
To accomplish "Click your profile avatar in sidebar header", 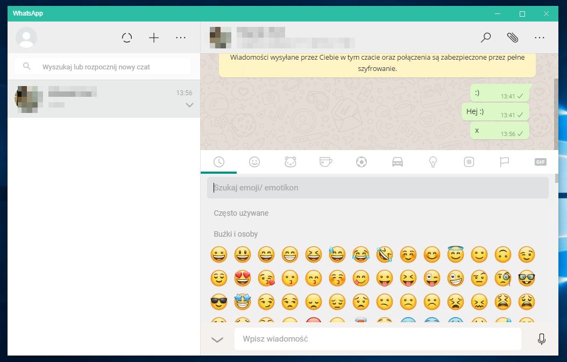I will click(26, 38).
